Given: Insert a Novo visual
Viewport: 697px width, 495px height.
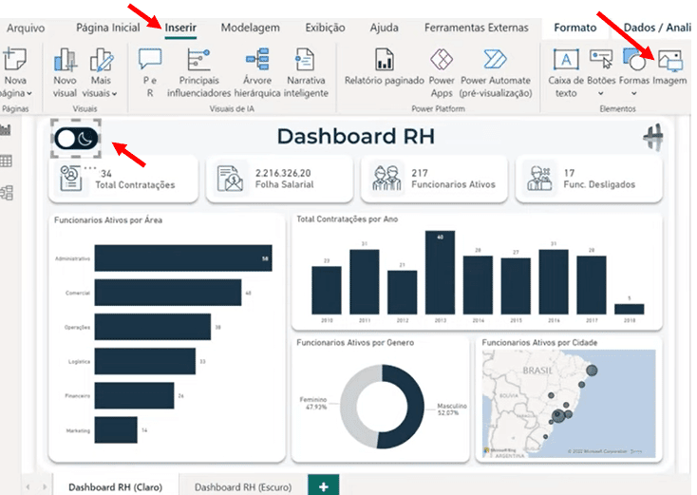Looking at the screenshot, I should (x=65, y=73).
